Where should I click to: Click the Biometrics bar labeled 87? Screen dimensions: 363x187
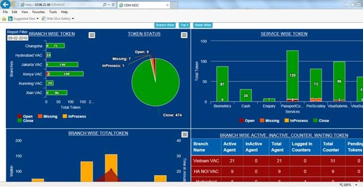click(222, 84)
